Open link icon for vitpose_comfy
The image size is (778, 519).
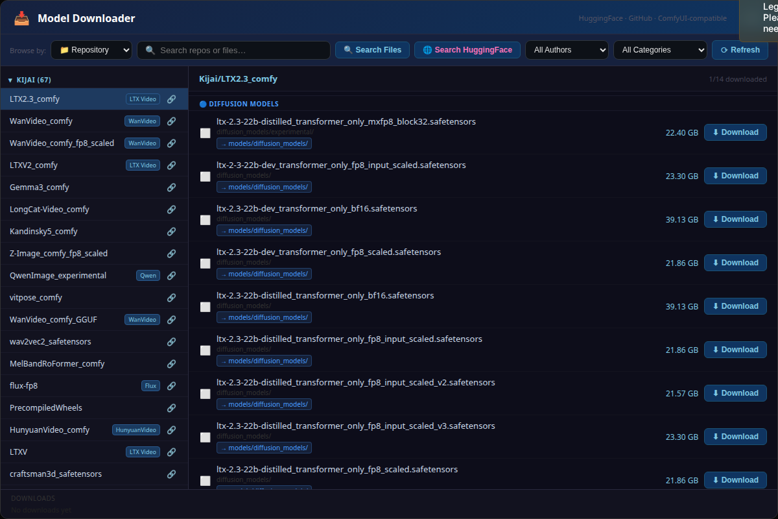click(171, 298)
